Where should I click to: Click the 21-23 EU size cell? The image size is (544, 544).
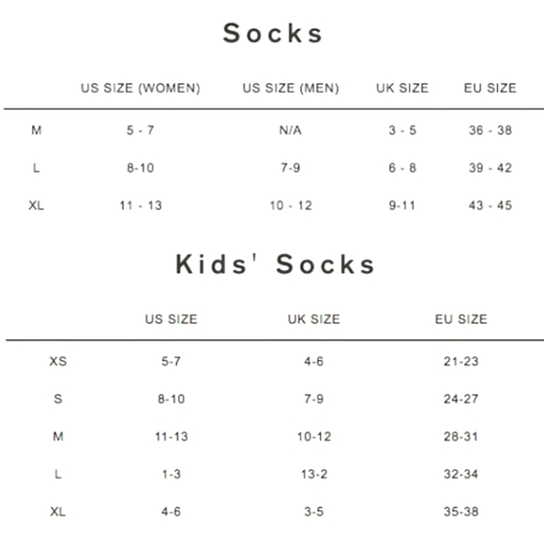(x=461, y=361)
